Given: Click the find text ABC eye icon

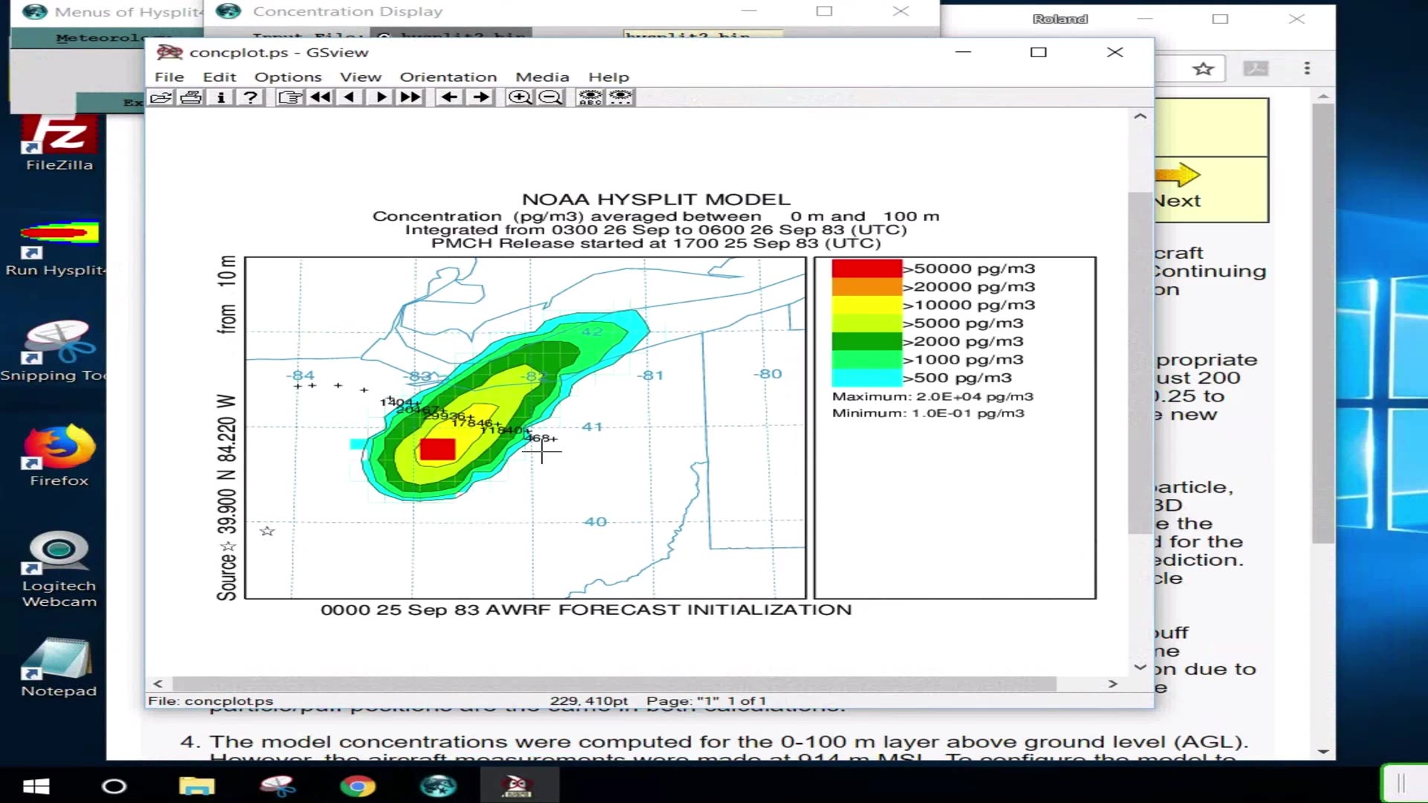Looking at the screenshot, I should (x=590, y=97).
